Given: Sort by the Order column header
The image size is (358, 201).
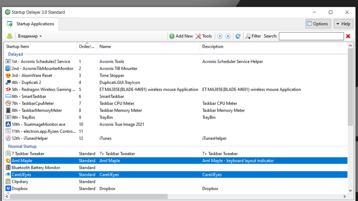Looking at the screenshot, I should click(x=87, y=46).
